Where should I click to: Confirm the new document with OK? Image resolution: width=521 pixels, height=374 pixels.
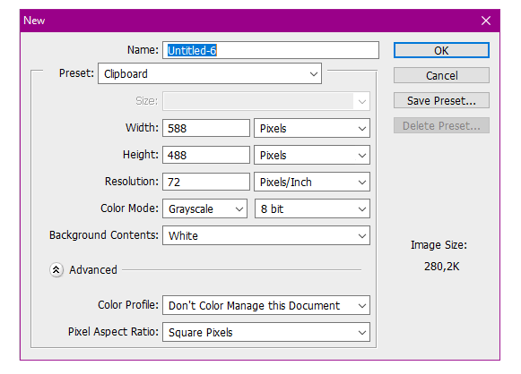441,50
